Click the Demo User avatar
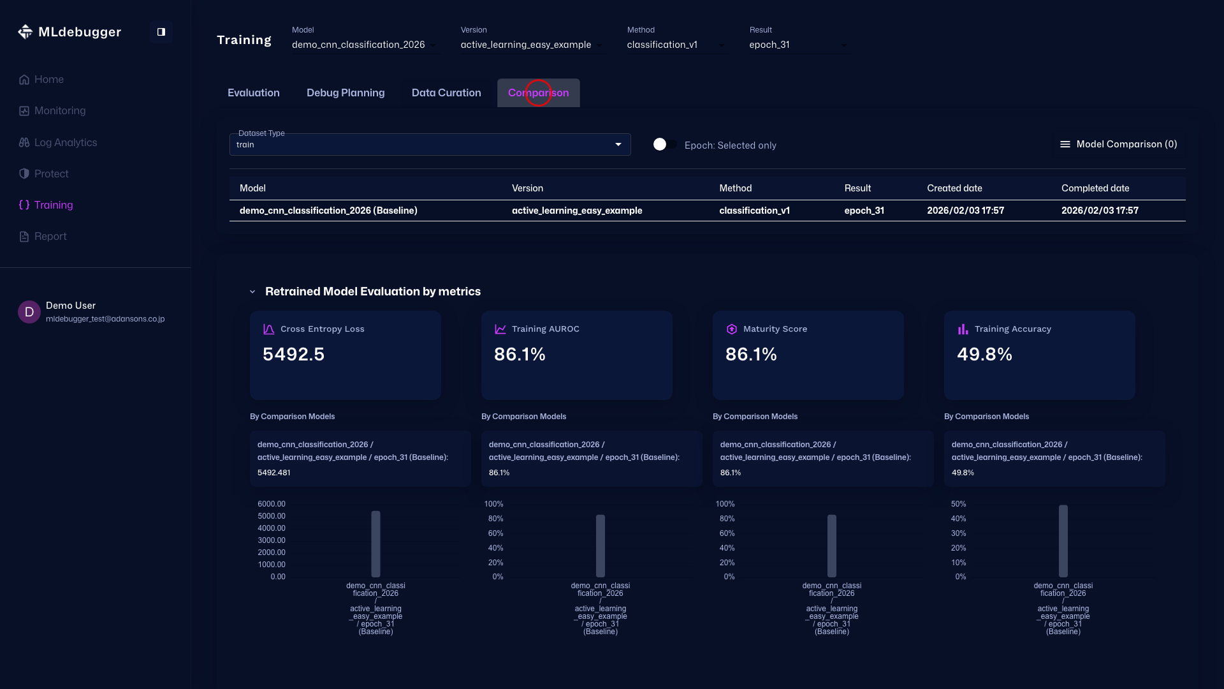Screen dimensions: 1224x689 [28, 312]
